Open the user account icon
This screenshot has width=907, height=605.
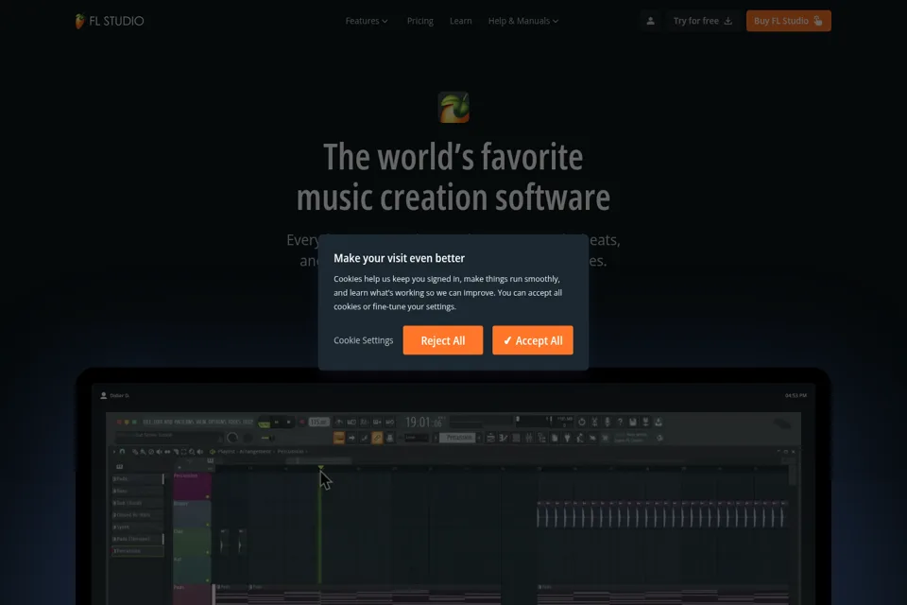[650, 21]
